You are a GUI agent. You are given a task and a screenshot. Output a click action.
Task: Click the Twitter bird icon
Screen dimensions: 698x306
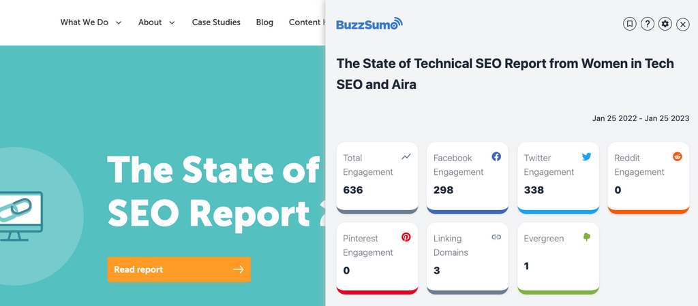tap(587, 156)
